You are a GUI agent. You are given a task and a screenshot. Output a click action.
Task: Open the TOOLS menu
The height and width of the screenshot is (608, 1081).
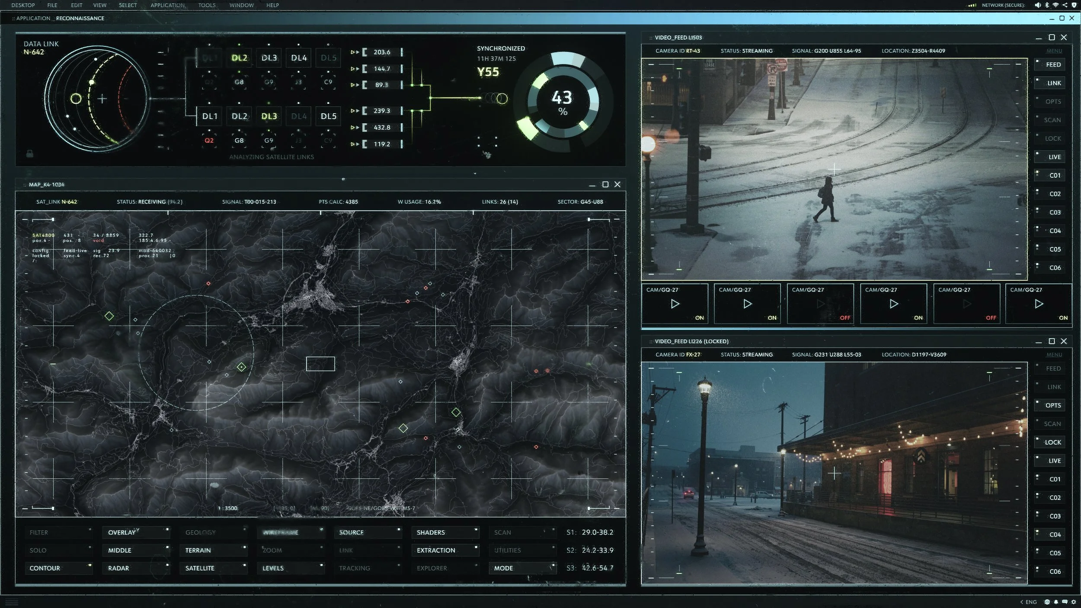click(207, 5)
